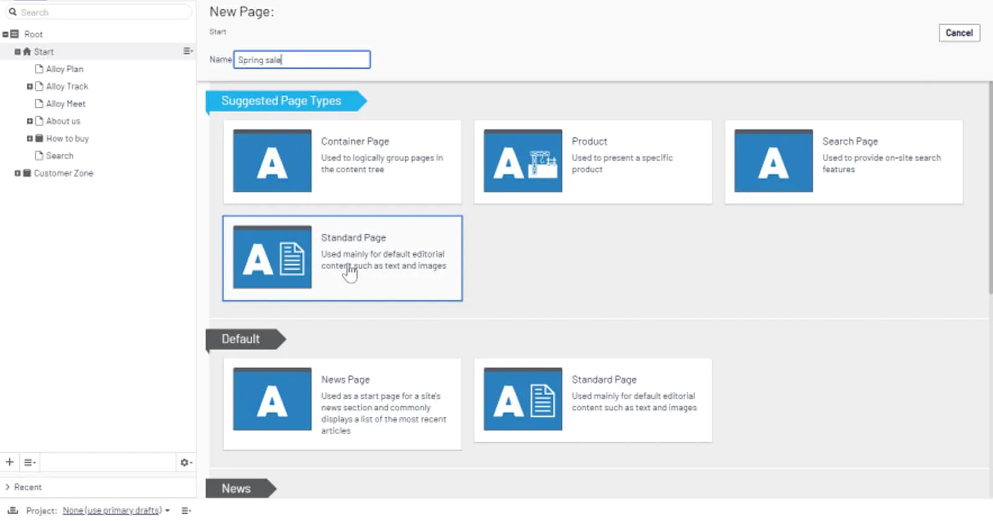Click the News Page thumbnail image
This screenshot has height=521, width=993.
(x=272, y=399)
